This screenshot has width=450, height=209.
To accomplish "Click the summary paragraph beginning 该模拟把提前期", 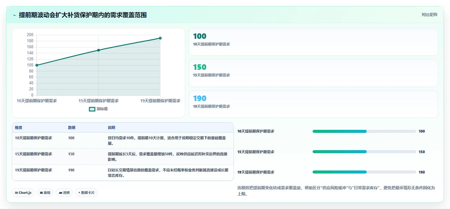I will 336,191.
